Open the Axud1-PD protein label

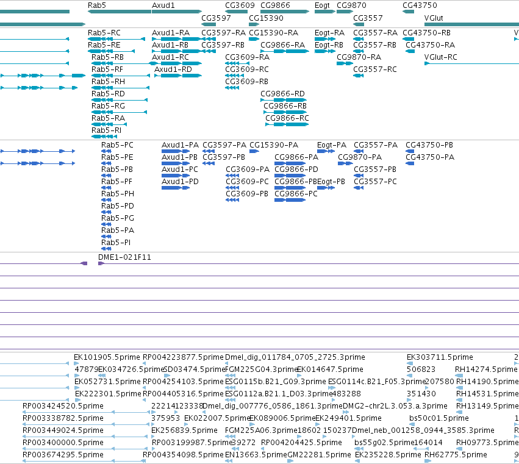pyautogui.click(x=180, y=182)
